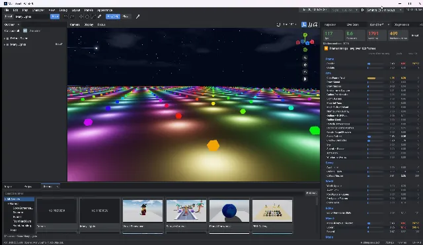Click the viewport refresh icon

pos(278,24)
